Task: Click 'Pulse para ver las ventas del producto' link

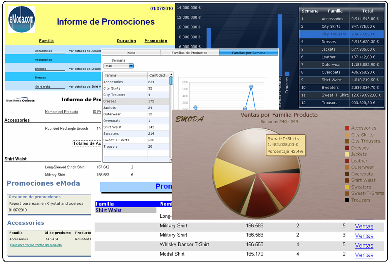Action: point(36,245)
